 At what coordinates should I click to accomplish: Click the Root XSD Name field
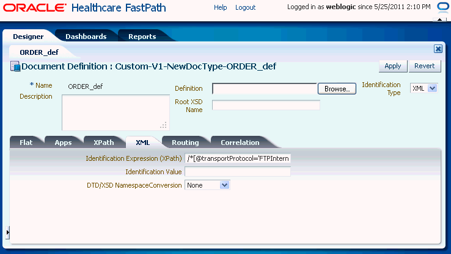point(266,105)
